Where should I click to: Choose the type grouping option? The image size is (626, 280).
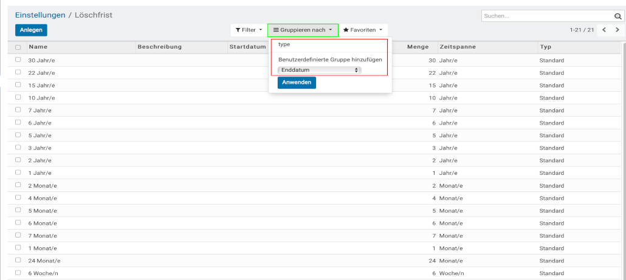click(x=284, y=44)
